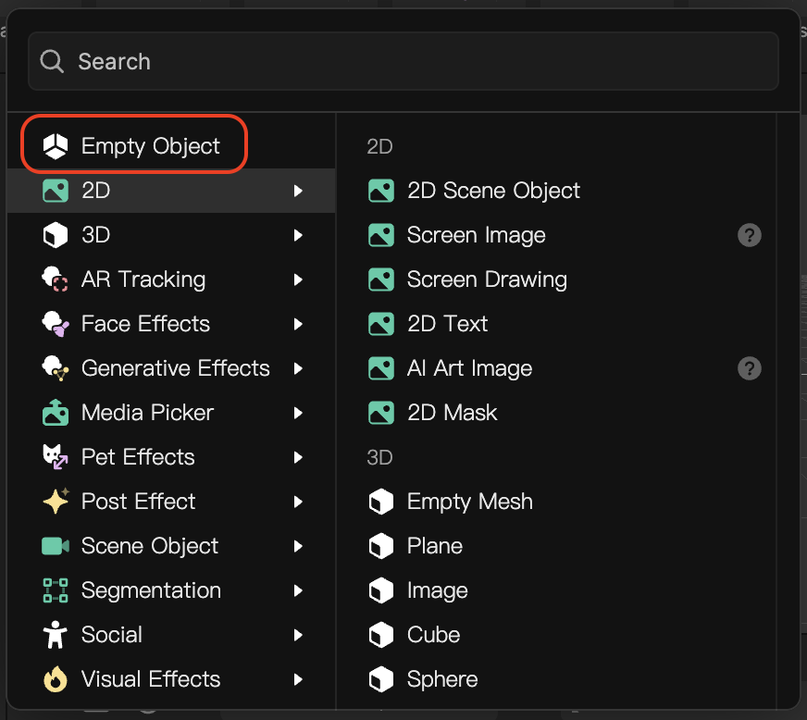Open the 3D category
Viewport: 807px width, 720px height.
pos(171,235)
